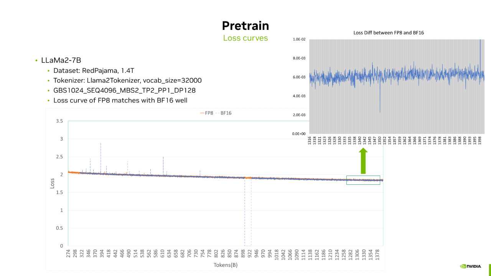This screenshot has height=276, width=491.
Task: Select the LLaMa2-7B bullet heading
Action: point(61,60)
